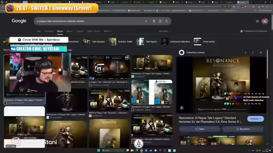Search inside the preview image with Lens

pos(182,108)
